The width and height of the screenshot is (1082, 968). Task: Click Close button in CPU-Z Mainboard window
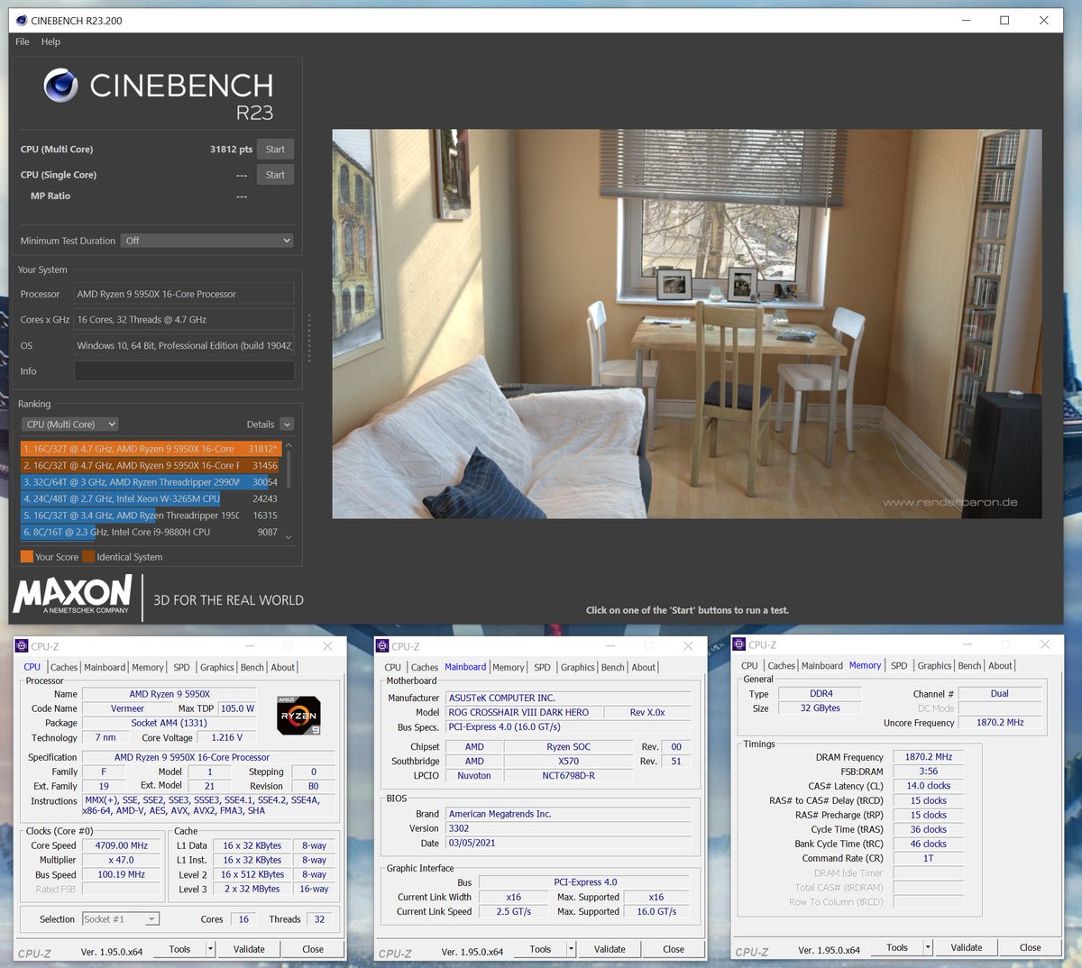[674, 949]
